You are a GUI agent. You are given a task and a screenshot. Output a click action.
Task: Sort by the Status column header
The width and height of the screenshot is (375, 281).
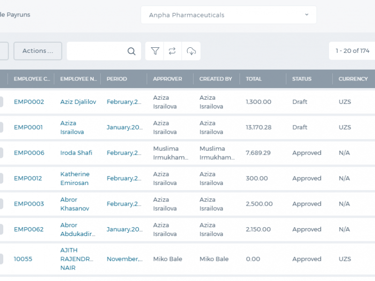301,79
